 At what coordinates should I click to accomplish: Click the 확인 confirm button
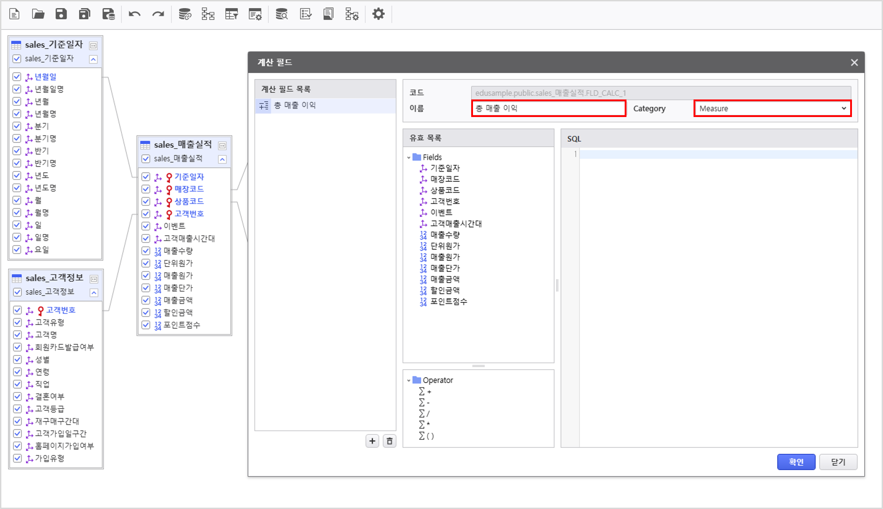(x=796, y=462)
